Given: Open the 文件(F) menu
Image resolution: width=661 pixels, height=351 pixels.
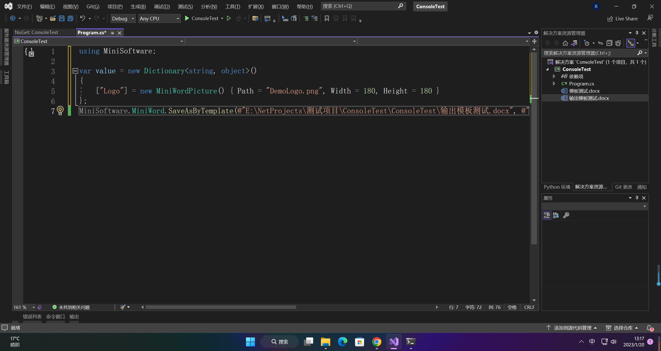Looking at the screenshot, I should [24, 6].
